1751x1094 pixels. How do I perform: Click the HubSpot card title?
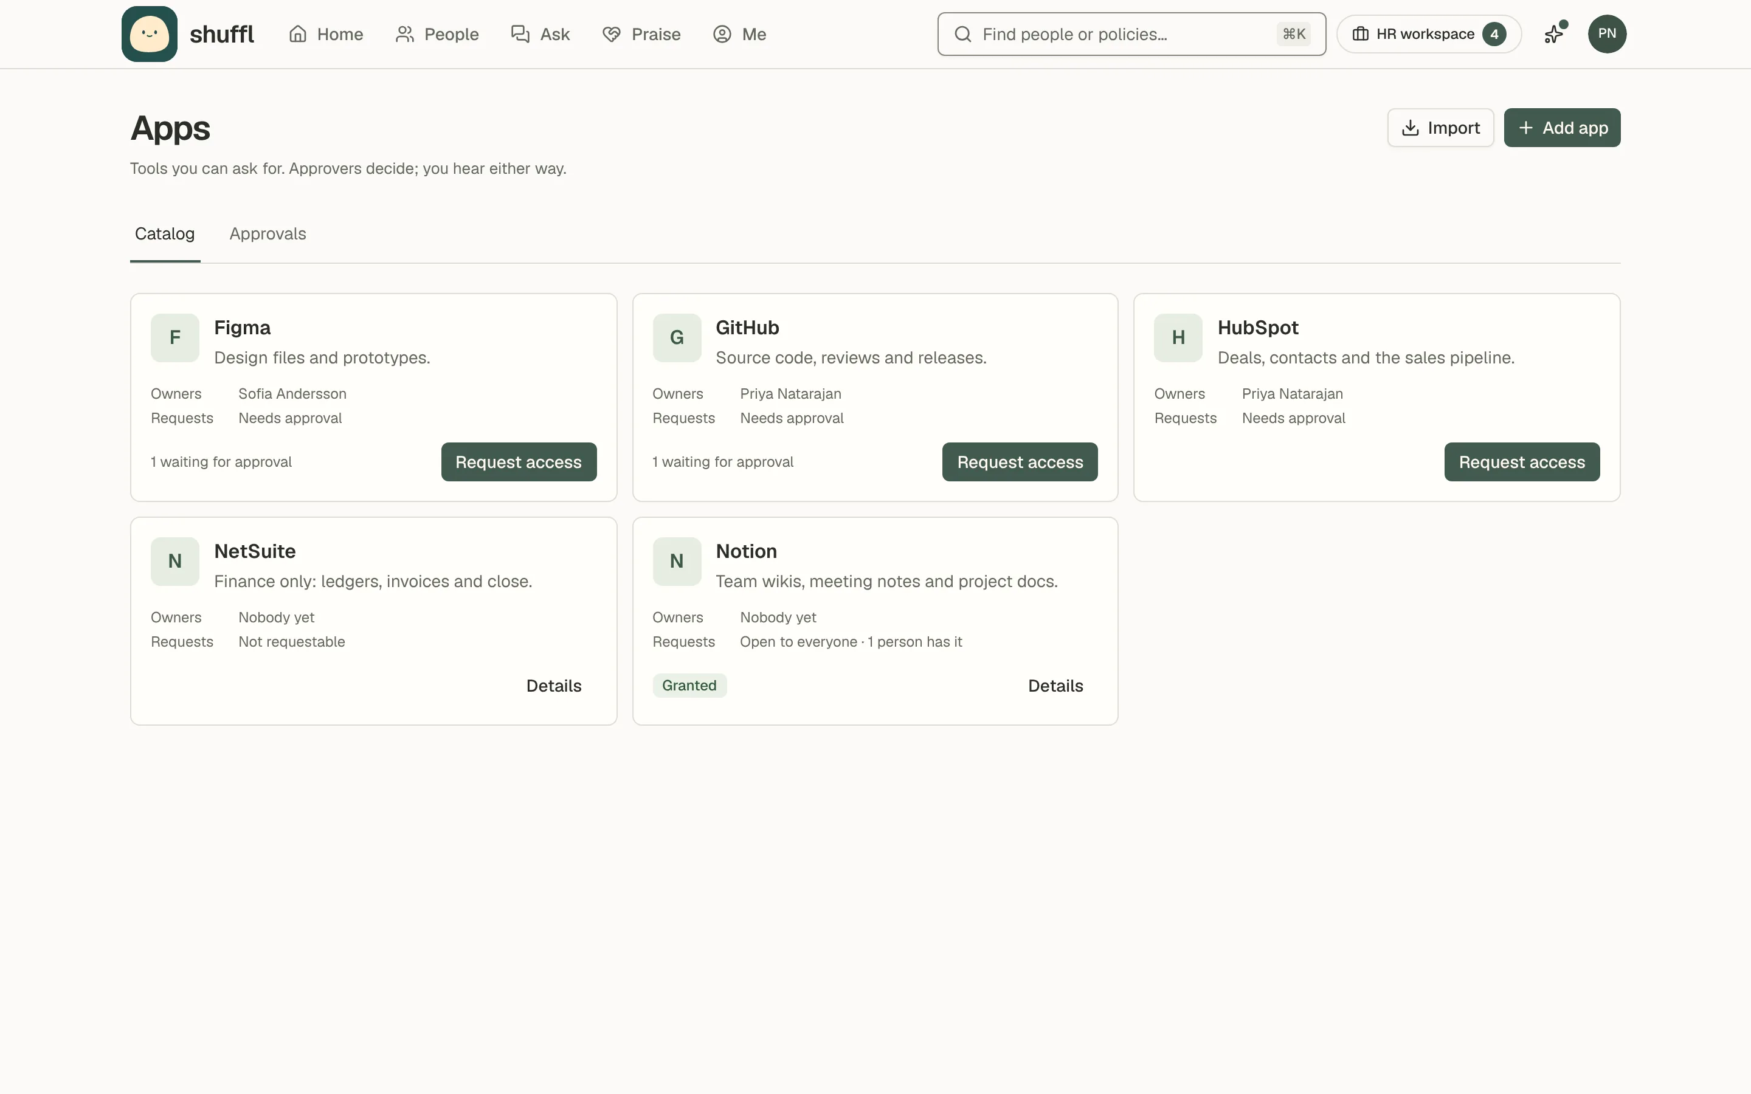click(x=1257, y=328)
